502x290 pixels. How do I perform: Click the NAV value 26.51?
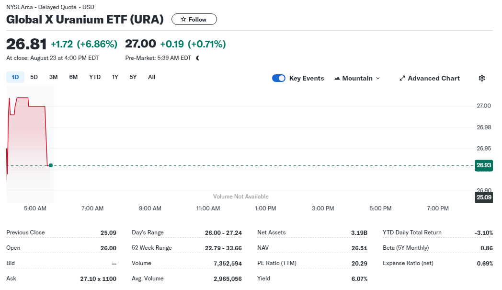point(360,248)
